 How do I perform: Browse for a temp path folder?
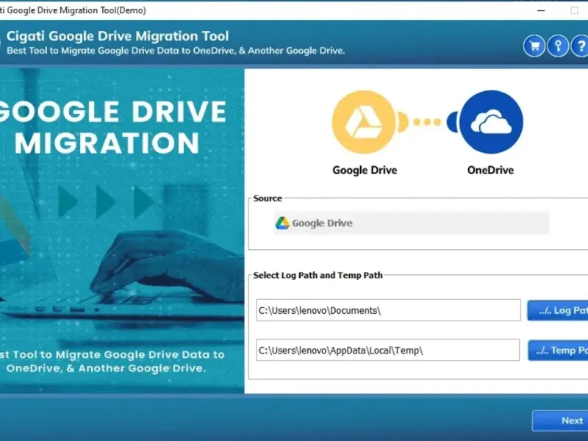point(558,351)
